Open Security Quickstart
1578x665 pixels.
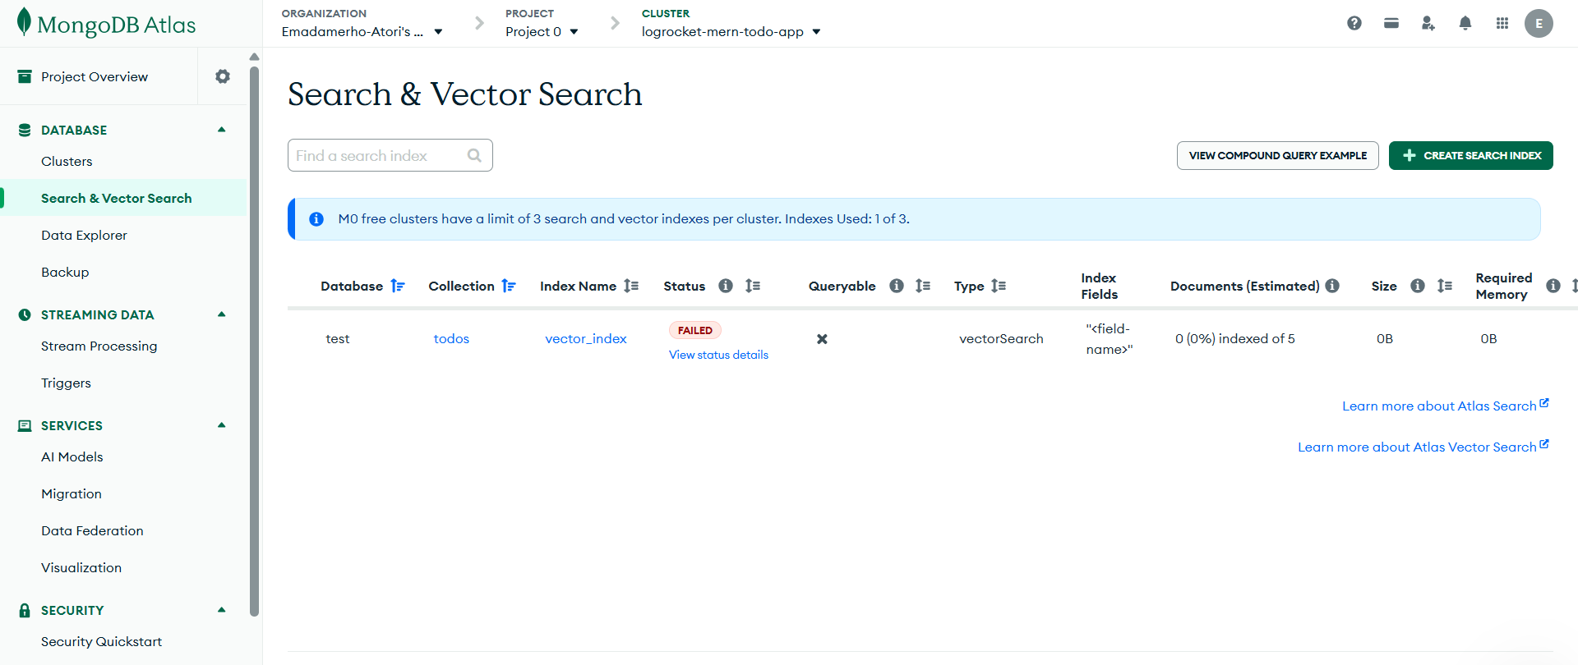click(x=102, y=642)
